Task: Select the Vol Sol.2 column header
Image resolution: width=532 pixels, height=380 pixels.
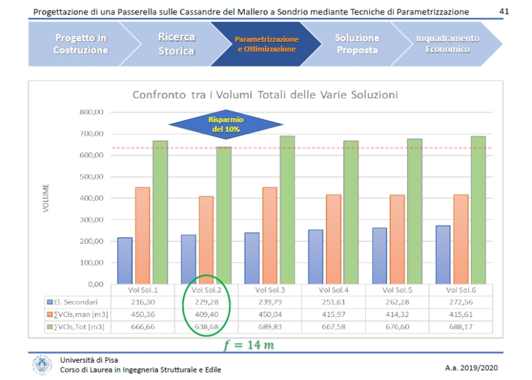Action: point(205,290)
